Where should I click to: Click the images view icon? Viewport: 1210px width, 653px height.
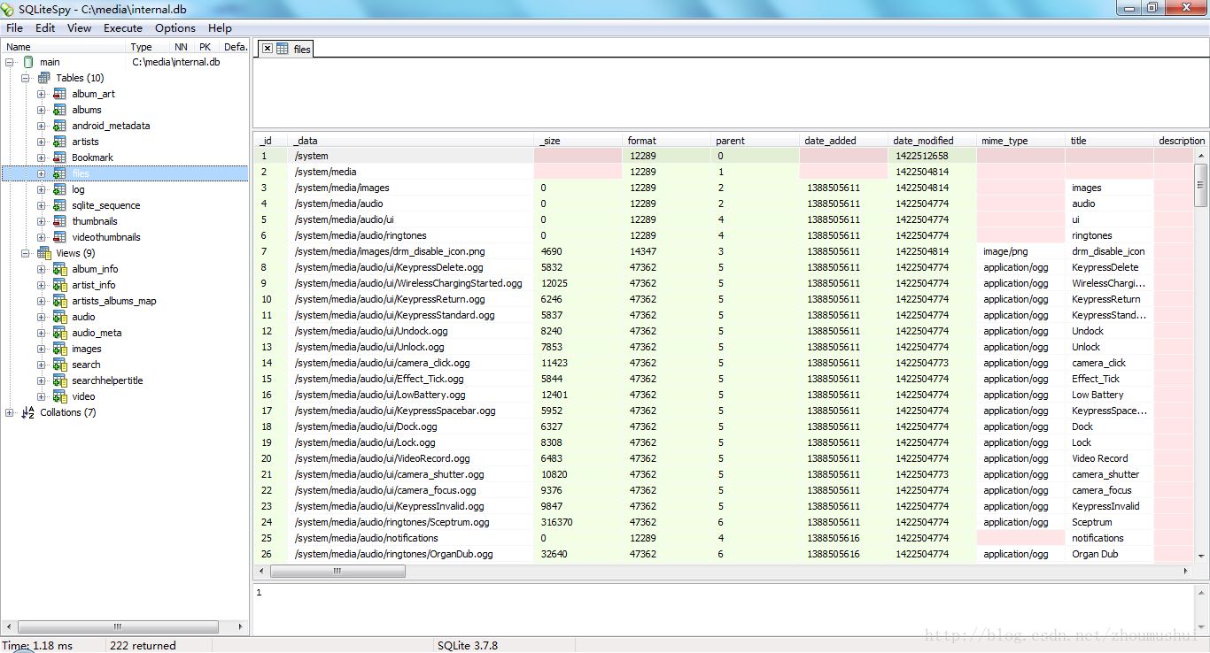tap(59, 349)
